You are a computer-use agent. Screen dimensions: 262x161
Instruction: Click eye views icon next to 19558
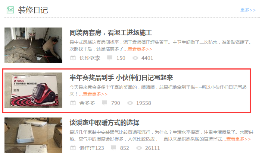(x=130, y=103)
